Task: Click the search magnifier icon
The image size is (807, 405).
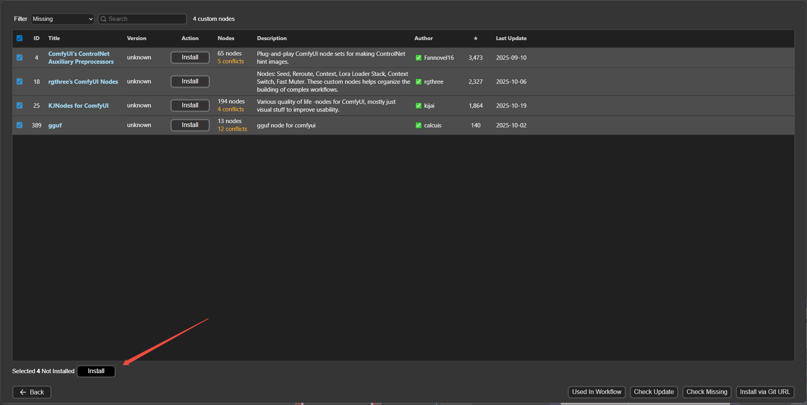Action: [104, 19]
